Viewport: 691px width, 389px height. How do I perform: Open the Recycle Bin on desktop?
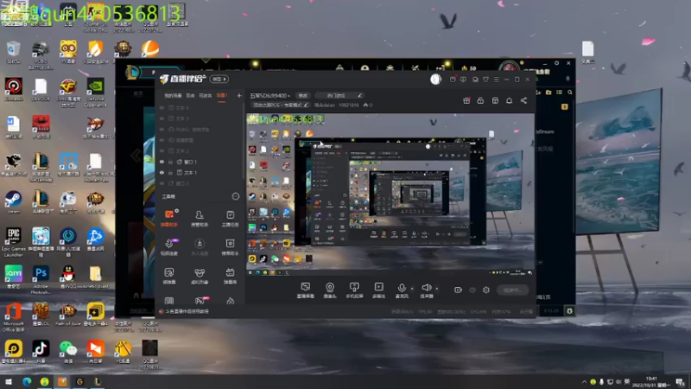(13, 52)
